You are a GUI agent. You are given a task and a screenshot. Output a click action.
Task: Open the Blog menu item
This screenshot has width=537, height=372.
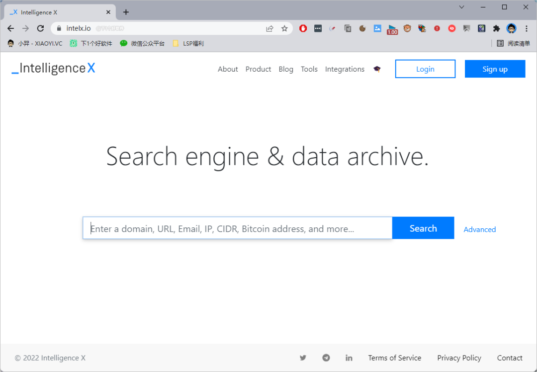pos(286,69)
